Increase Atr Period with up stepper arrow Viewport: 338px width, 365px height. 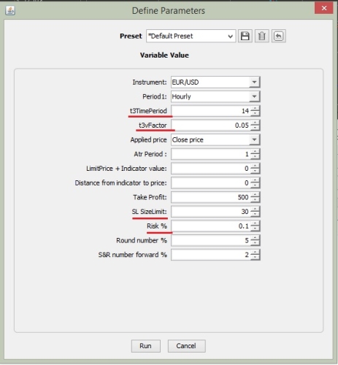(x=255, y=151)
